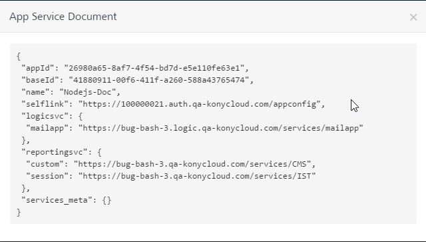Close the App Service Document dialog
The width and height of the screenshot is (426, 242).
pyautogui.click(x=413, y=17)
